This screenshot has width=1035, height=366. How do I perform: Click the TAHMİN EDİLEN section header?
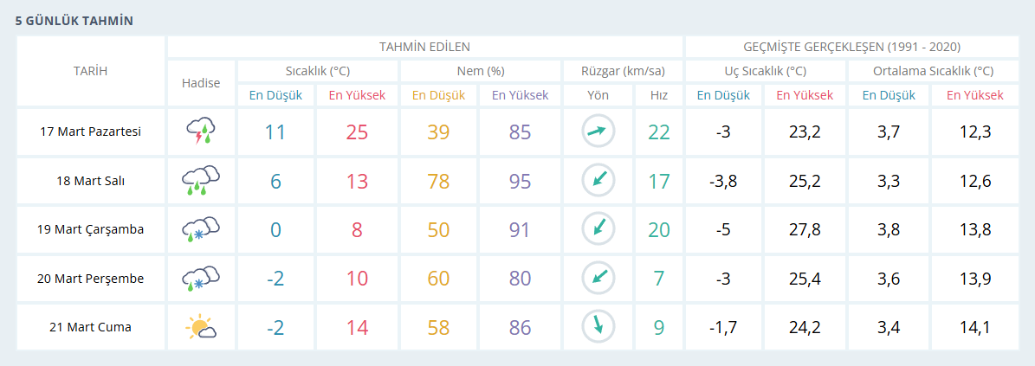424,47
